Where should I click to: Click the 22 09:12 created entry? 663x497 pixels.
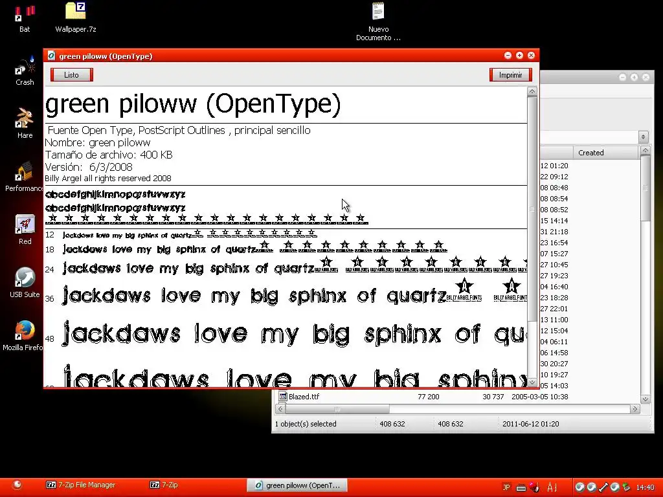point(554,177)
